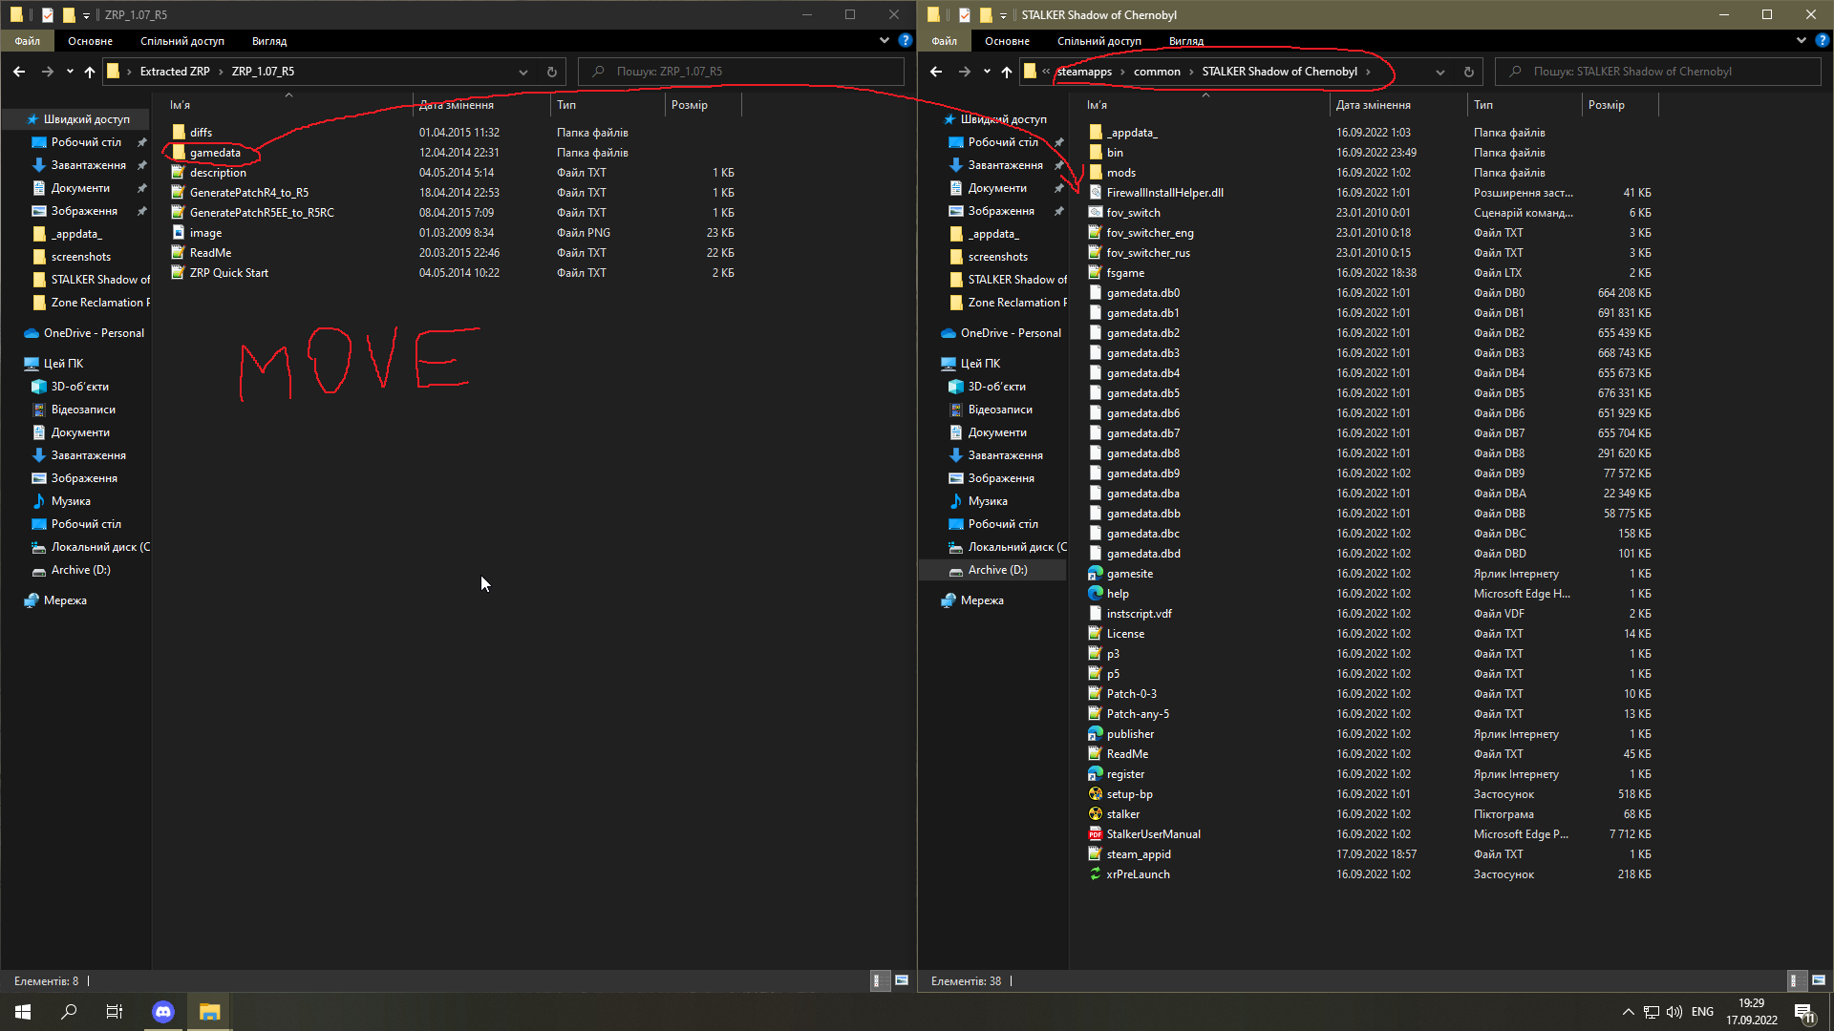Refresh the ZRP_1.07_R5 folder view
This screenshot has width=1834, height=1031.
click(x=551, y=72)
